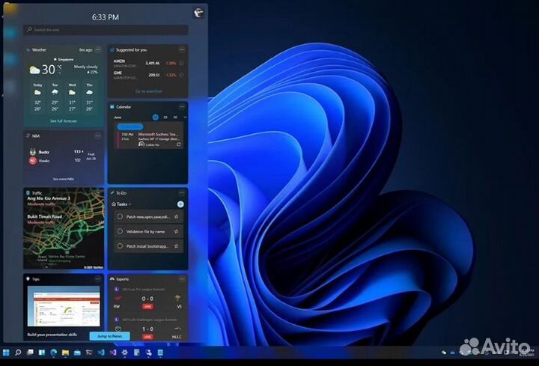Image resolution: width=539 pixels, height=366 pixels.
Task: Click Go to watchlist link
Action: click(x=148, y=91)
